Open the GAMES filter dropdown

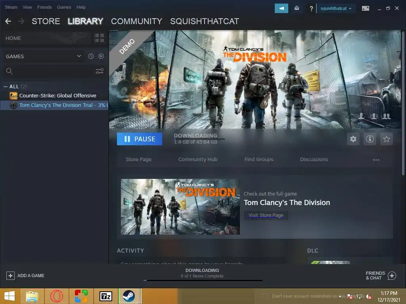pos(43,56)
